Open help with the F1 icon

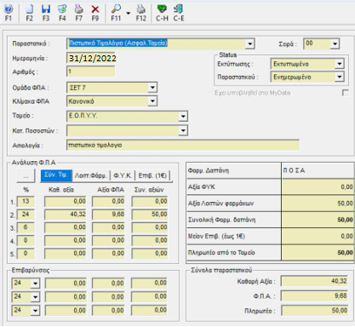[9, 13]
